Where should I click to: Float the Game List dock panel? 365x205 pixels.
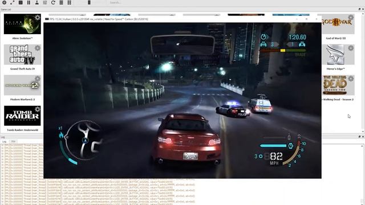359,9
